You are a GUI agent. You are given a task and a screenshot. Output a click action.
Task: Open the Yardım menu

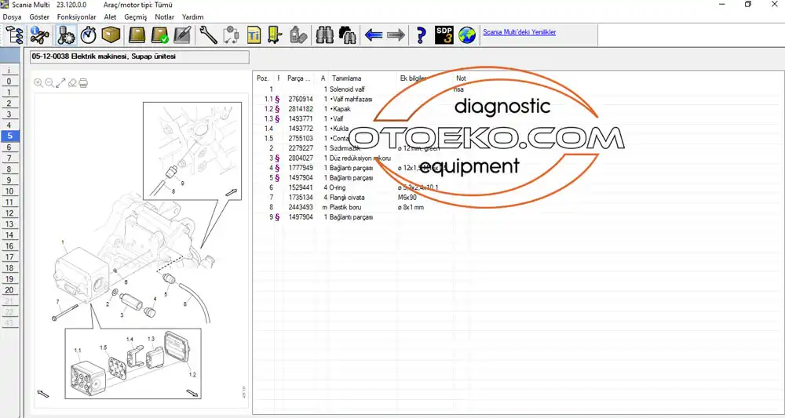pyautogui.click(x=192, y=16)
